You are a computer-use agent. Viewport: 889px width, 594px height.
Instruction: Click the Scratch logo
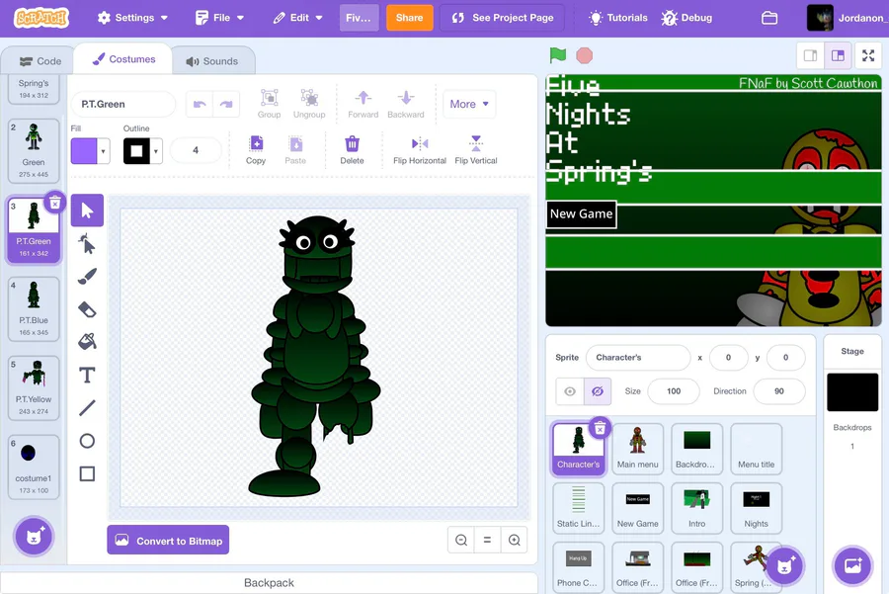coord(41,18)
